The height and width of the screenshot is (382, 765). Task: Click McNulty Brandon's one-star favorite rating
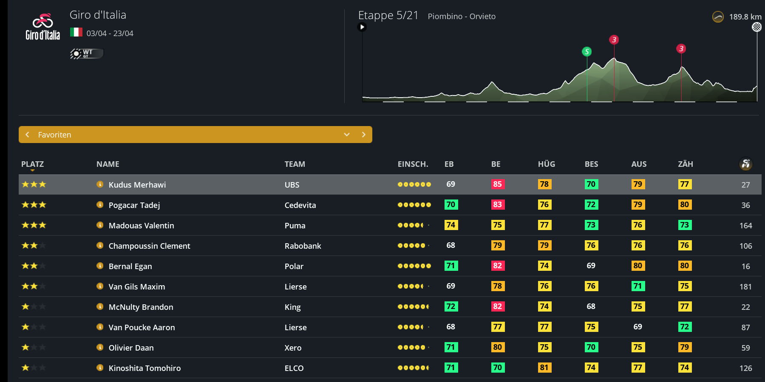coord(34,306)
